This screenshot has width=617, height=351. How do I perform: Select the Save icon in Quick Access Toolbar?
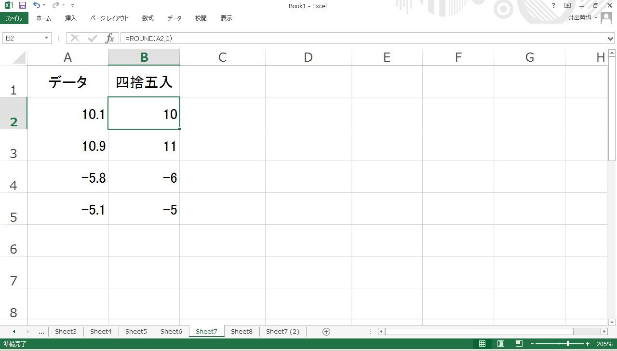(x=22, y=5)
